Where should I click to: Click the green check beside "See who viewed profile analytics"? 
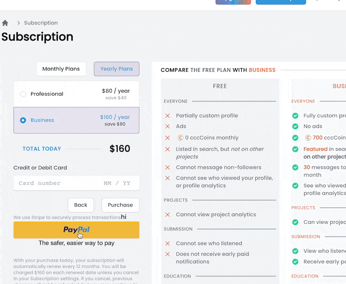point(295,185)
